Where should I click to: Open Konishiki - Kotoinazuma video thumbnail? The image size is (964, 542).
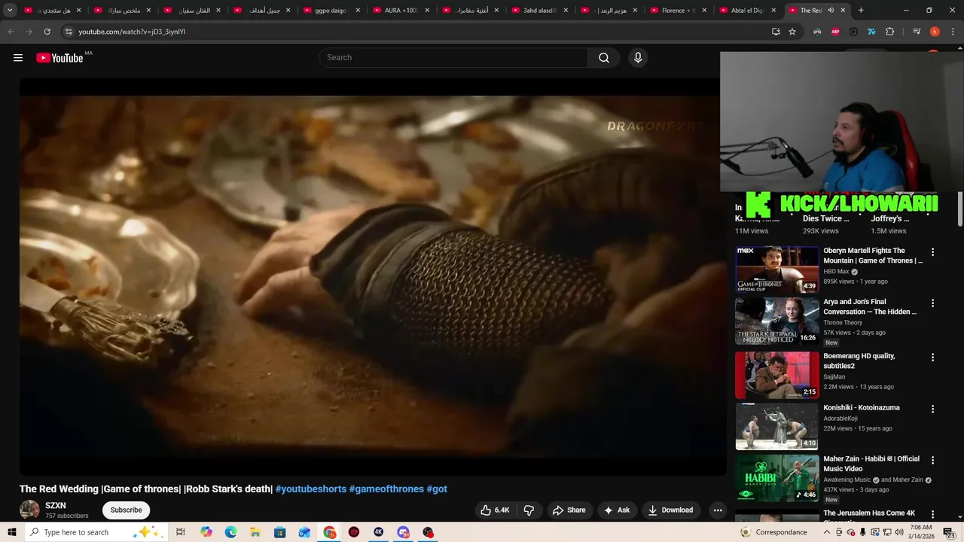click(776, 426)
